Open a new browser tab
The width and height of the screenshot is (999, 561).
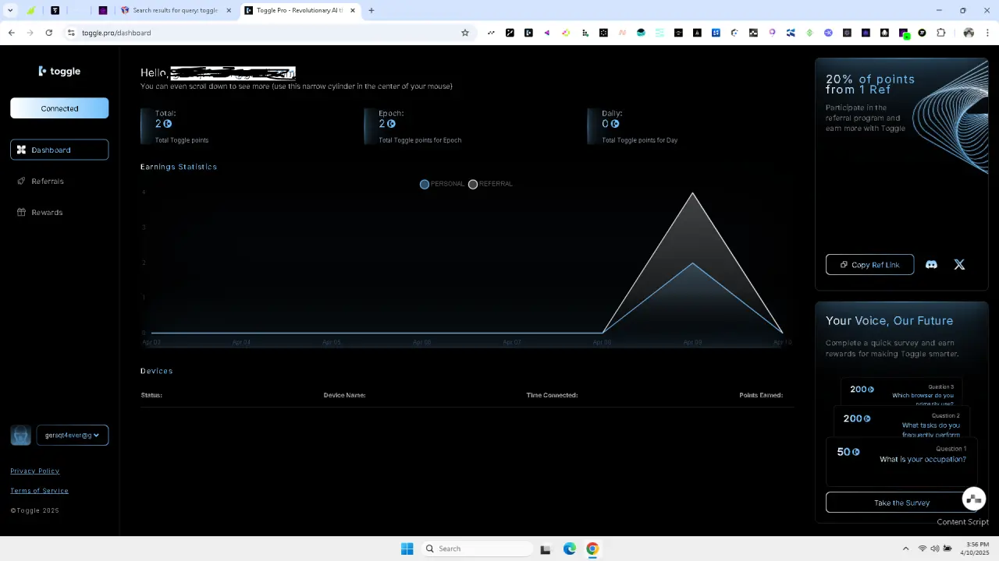pyautogui.click(x=372, y=10)
